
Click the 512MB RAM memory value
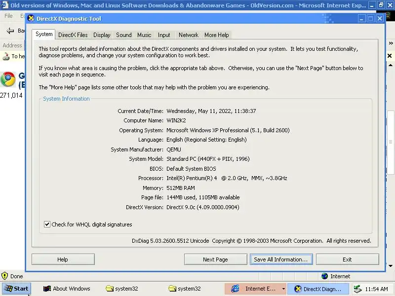[x=181, y=188]
